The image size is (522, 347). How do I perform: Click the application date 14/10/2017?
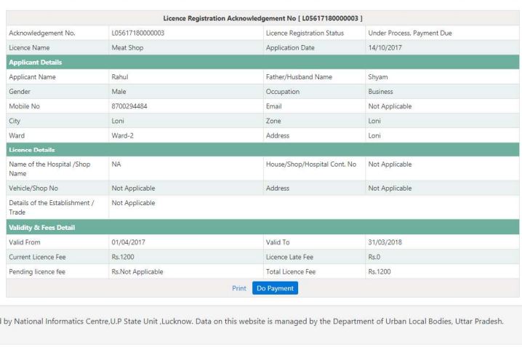[386, 47]
